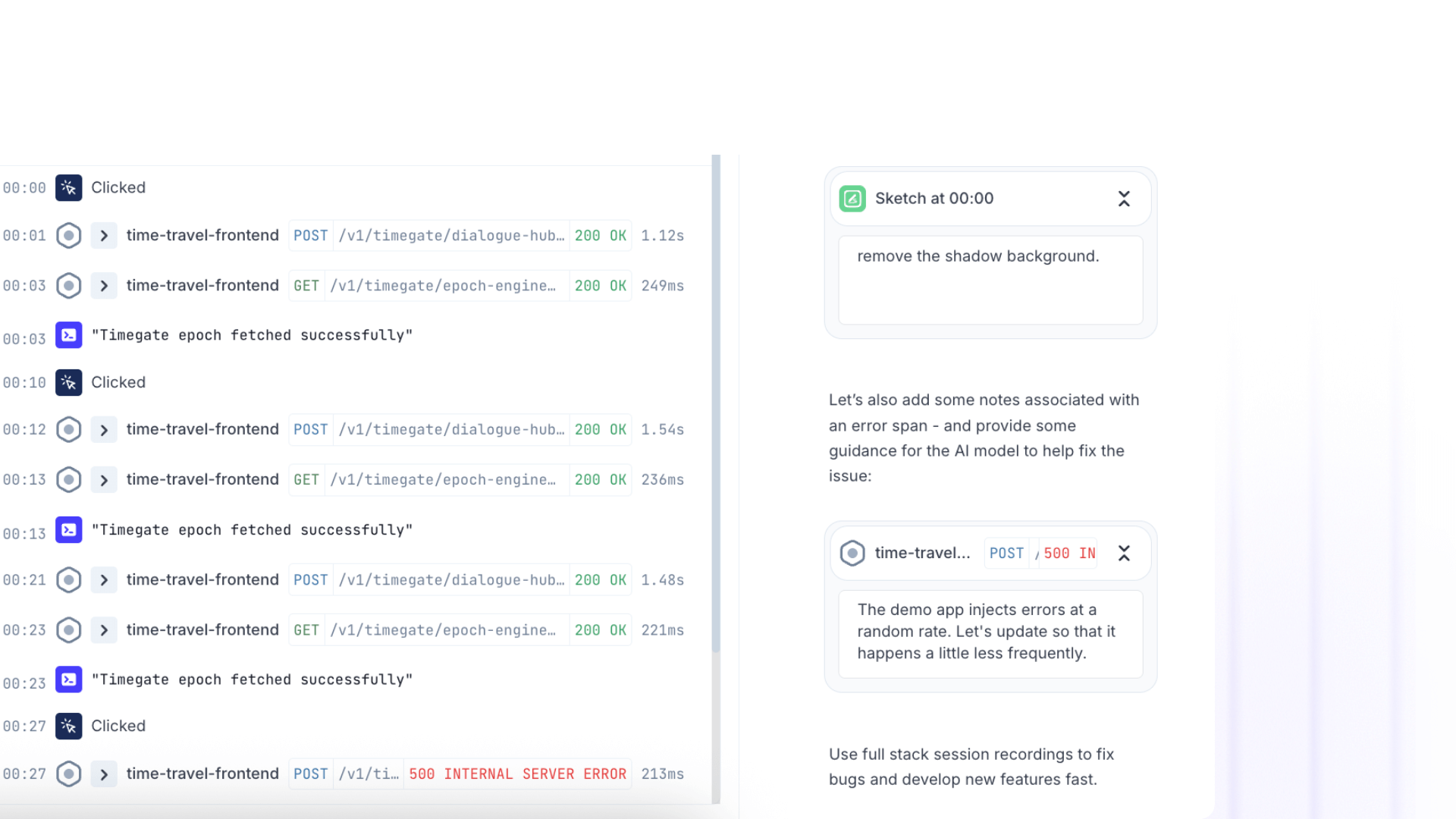Expand the POST dialogue-hub request at 00:01
This screenshot has width=1456, height=819.
[x=104, y=235]
